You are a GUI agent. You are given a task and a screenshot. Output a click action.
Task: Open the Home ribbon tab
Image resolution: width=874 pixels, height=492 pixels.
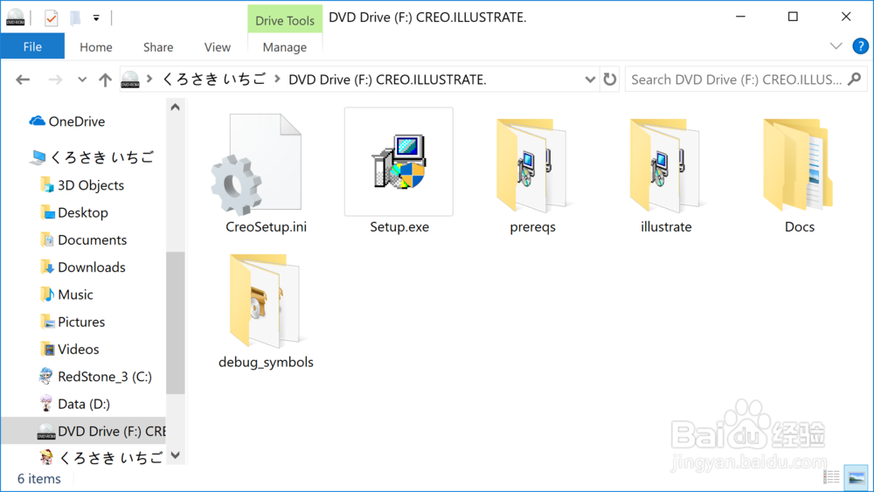(96, 47)
